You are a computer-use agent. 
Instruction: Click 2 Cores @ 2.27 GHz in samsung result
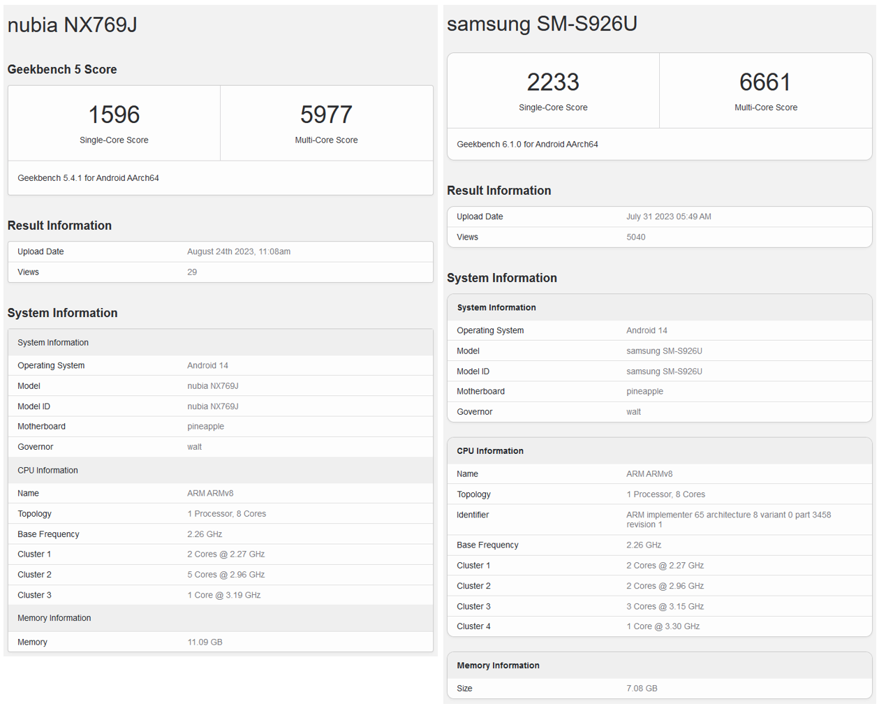click(x=665, y=566)
